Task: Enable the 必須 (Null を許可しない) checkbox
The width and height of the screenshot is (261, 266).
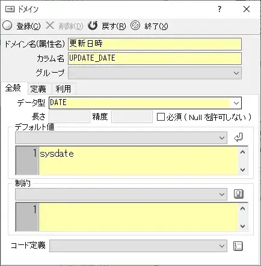Action: [161, 117]
